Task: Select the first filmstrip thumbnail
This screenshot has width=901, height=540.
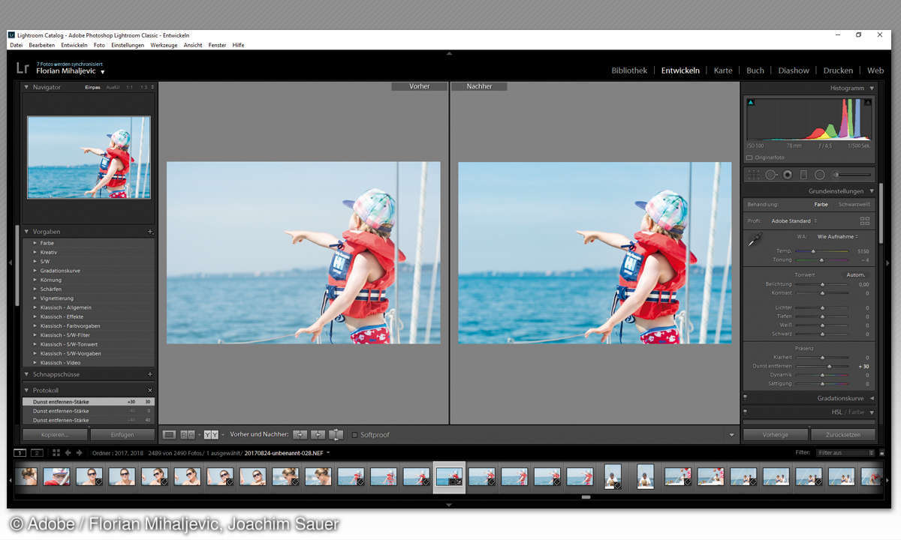Action: coord(28,476)
